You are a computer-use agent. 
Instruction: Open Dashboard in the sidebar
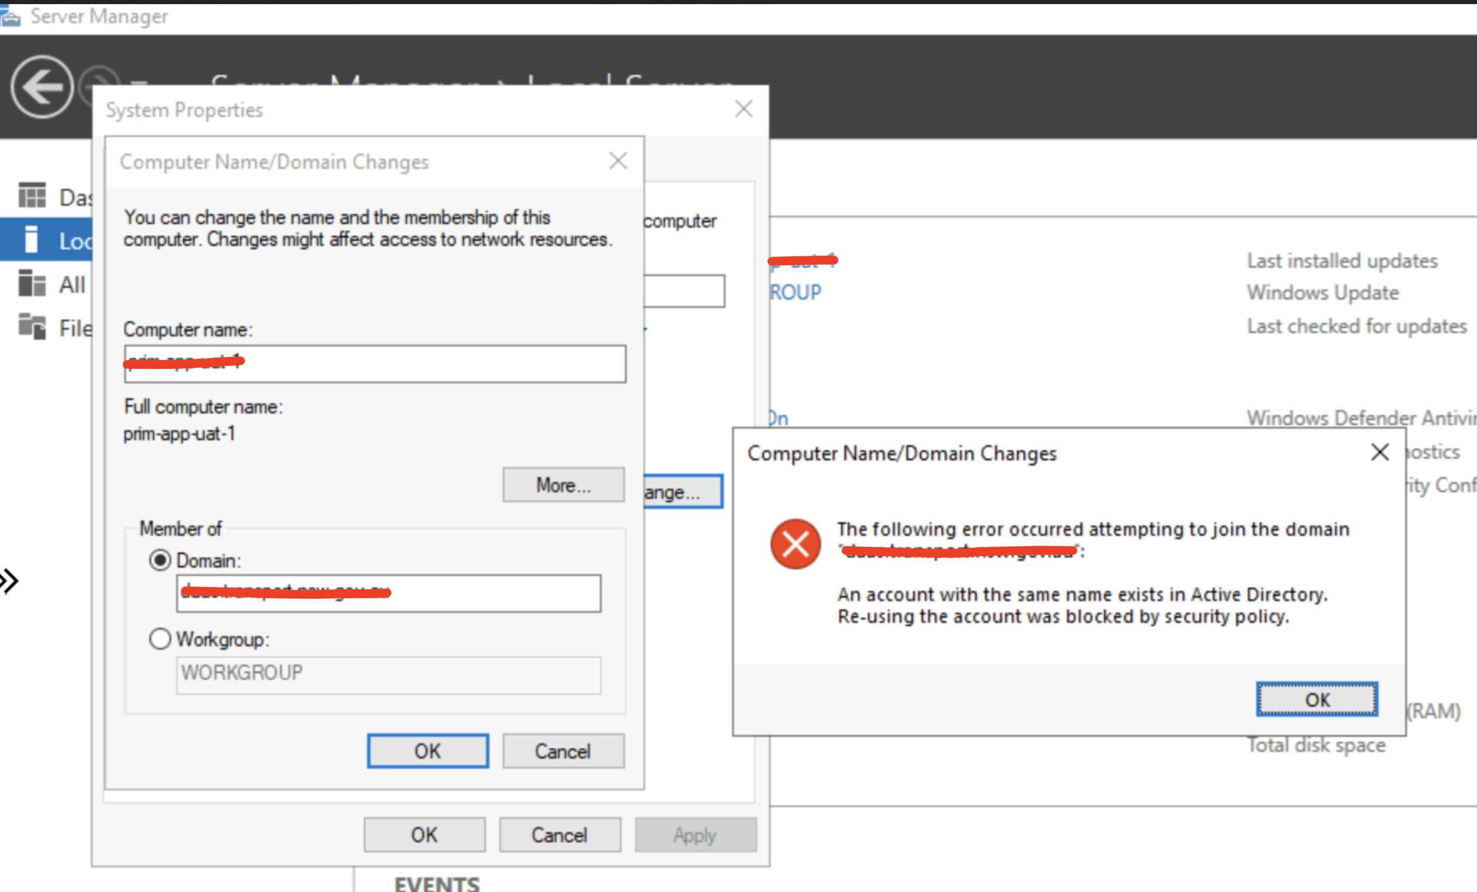[55, 196]
